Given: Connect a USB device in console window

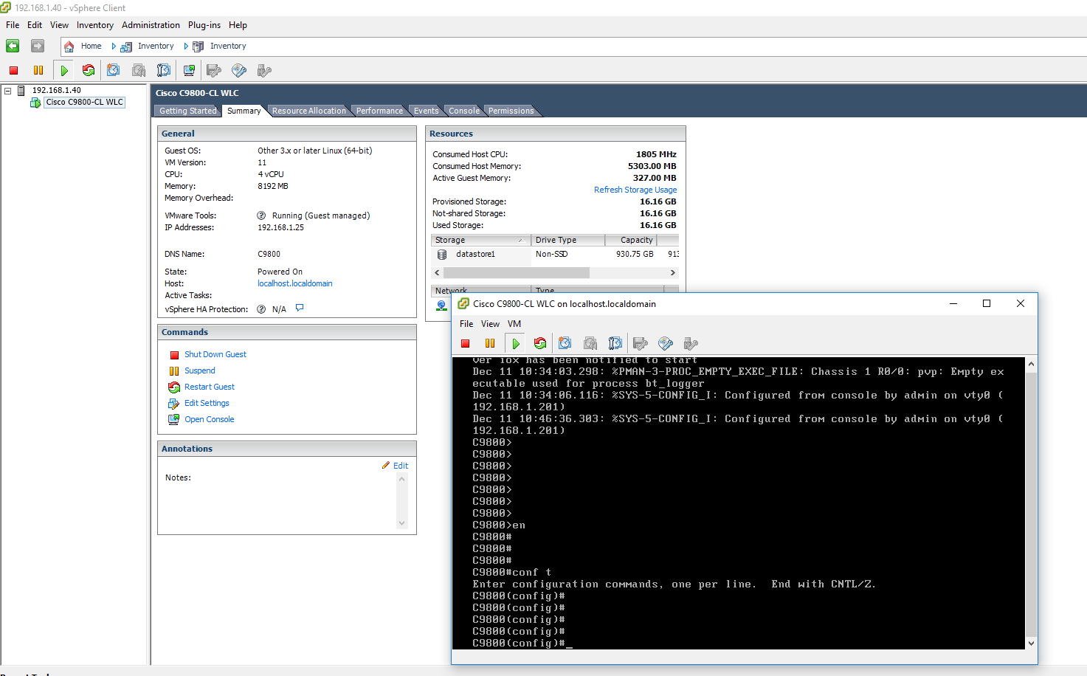Looking at the screenshot, I should [x=691, y=342].
